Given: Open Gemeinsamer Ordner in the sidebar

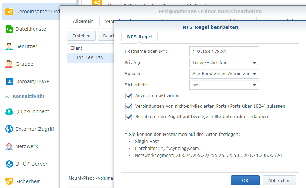Looking at the screenshot, I should click(x=31, y=12).
